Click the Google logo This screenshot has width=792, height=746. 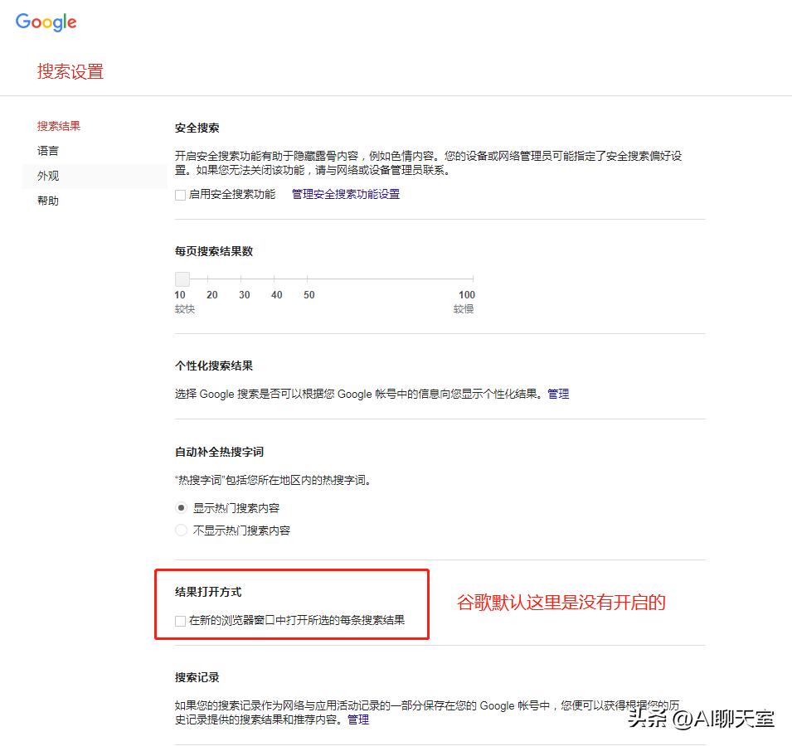tap(46, 22)
